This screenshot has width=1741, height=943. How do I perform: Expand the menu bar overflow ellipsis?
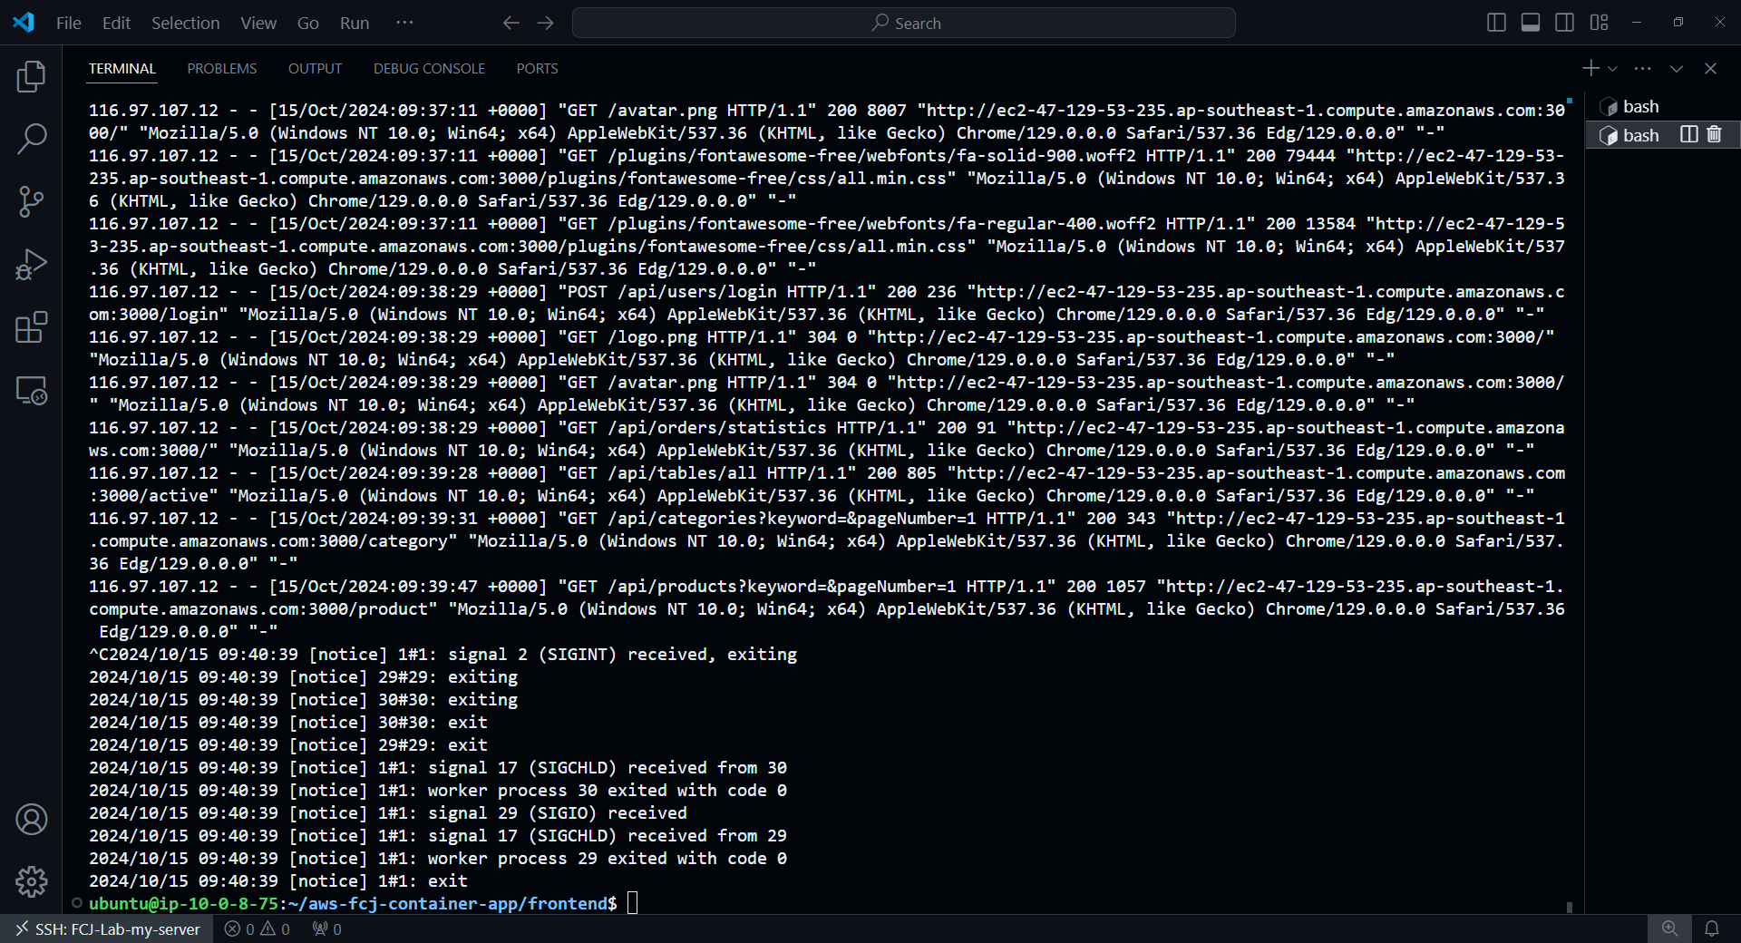point(404,23)
